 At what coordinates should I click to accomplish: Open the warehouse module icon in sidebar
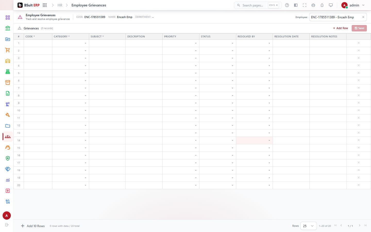coord(8,61)
